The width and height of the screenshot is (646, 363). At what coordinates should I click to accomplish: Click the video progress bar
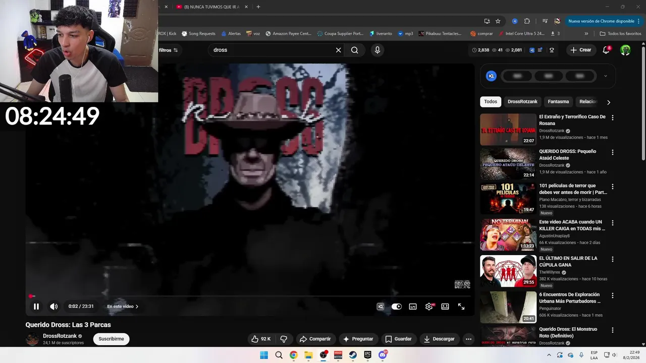250,296
